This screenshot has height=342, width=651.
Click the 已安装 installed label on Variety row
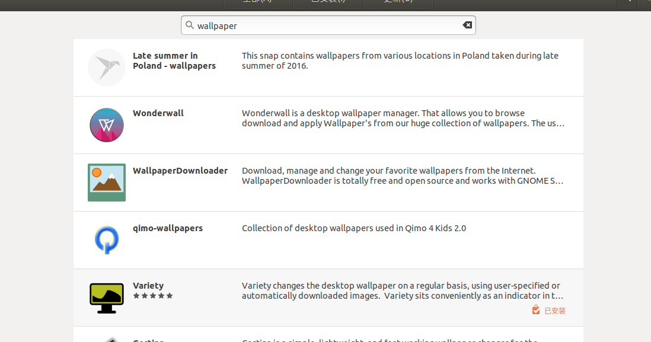(555, 311)
